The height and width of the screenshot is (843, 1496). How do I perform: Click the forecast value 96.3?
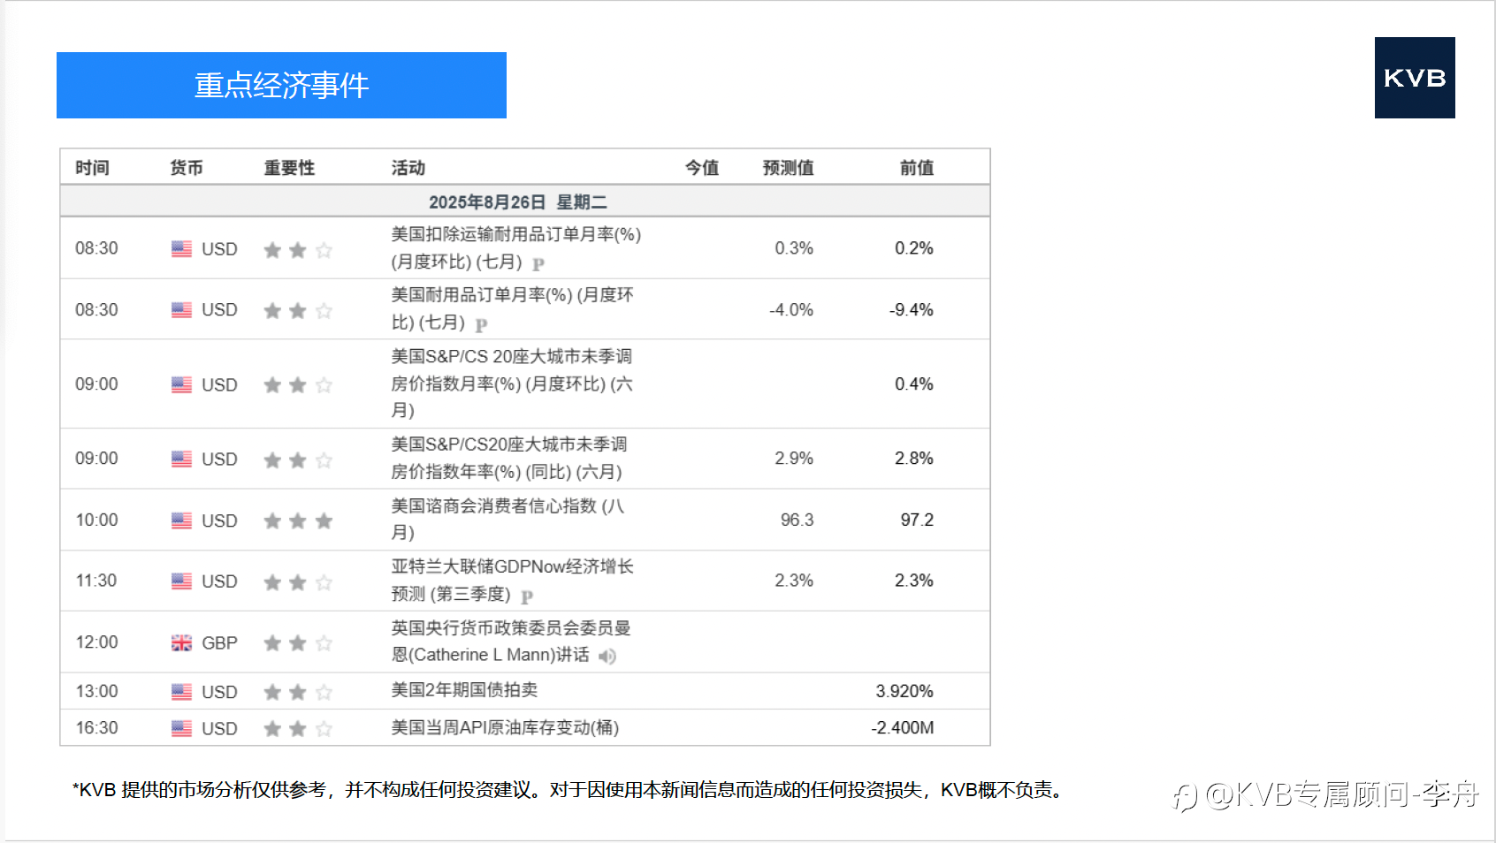pyautogui.click(x=797, y=520)
